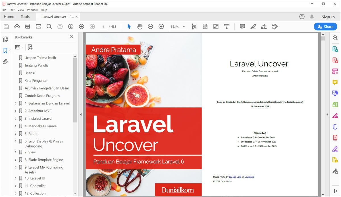Toggle the Bookmarks panel button in left rail
The width and height of the screenshot is (341, 197).
pyautogui.click(x=5, y=51)
